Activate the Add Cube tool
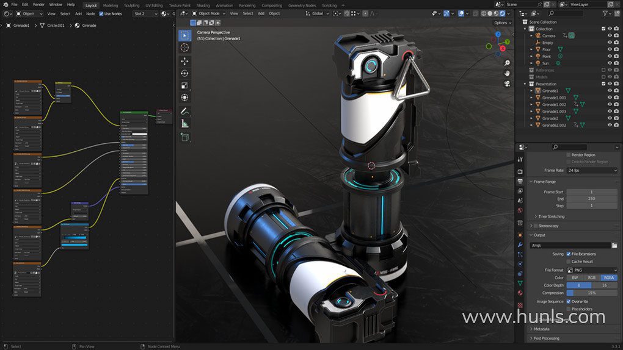The height and width of the screenshot is (350, 623). pyautogui.click(x=184, y=137)
